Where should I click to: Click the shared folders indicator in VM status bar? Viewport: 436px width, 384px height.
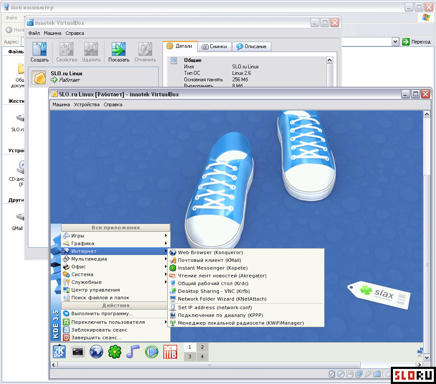coord(377,374)
